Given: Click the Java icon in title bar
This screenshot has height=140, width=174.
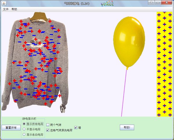Looking at the screenshot, I should coord(4,3).
